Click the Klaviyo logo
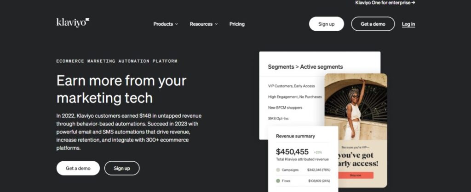This screenshot has width=471, height=192. 72,22
